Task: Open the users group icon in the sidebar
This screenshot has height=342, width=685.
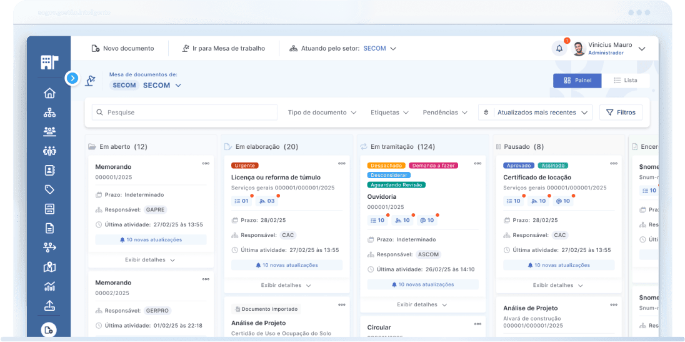Action: tap(49, 131)
